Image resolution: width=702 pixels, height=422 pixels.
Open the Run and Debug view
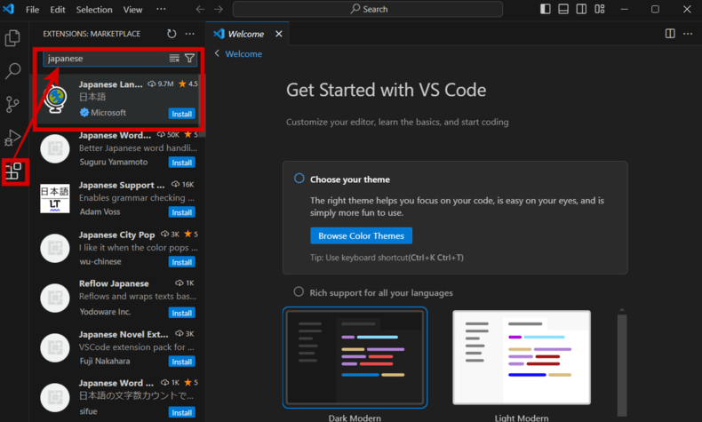coord(12,138)
